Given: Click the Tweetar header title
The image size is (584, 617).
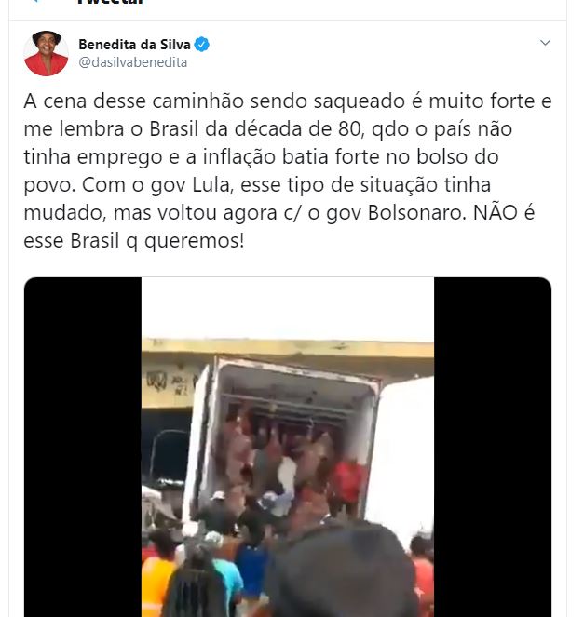Looking at the screenshot, I should click(110, 2).
